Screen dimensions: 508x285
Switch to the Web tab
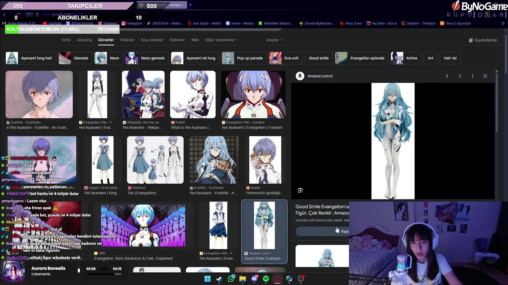coord(195,40)
